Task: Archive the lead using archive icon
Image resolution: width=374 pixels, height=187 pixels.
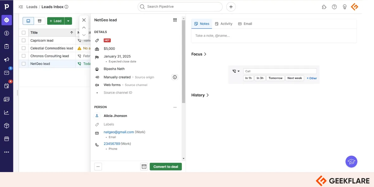Action: pos(144,166)
